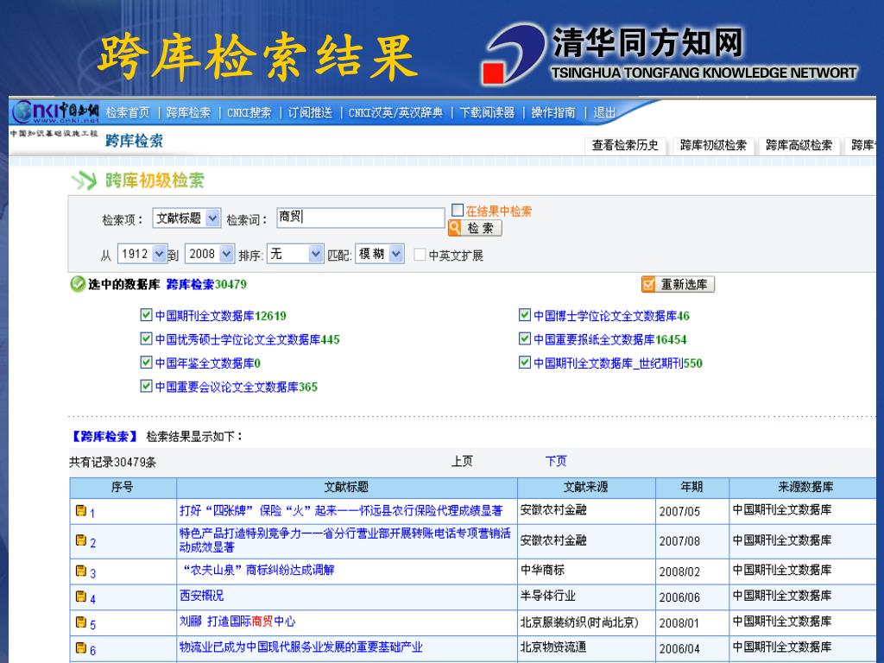Switch to the 跨库高级检索 tab
Viewport: 884px width, 663px height.
click(x=799, y=145)
